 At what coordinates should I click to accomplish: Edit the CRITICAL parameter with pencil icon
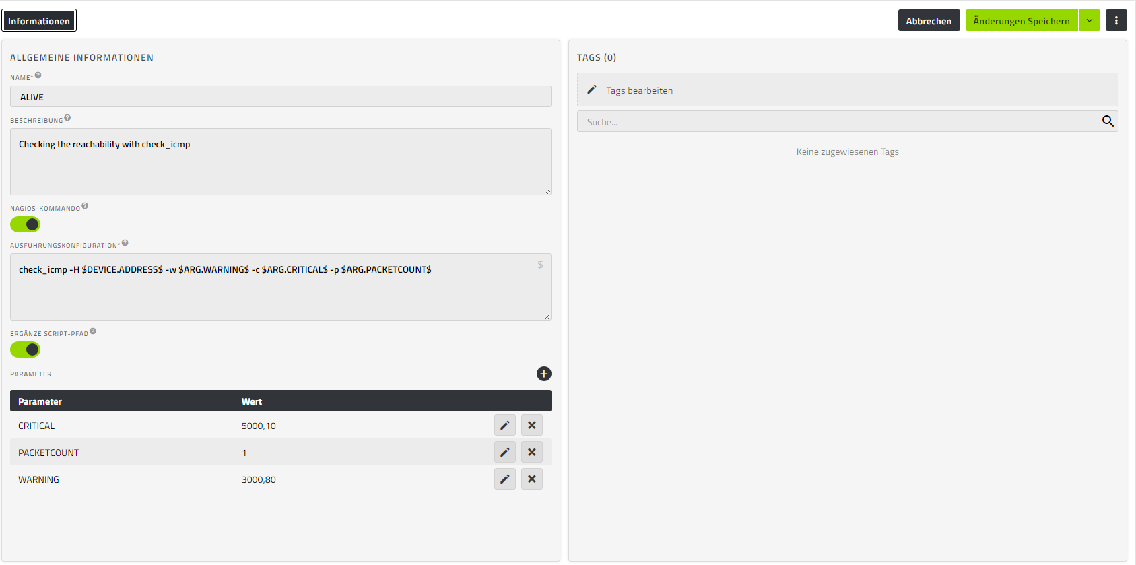click(x=505, y=425)
